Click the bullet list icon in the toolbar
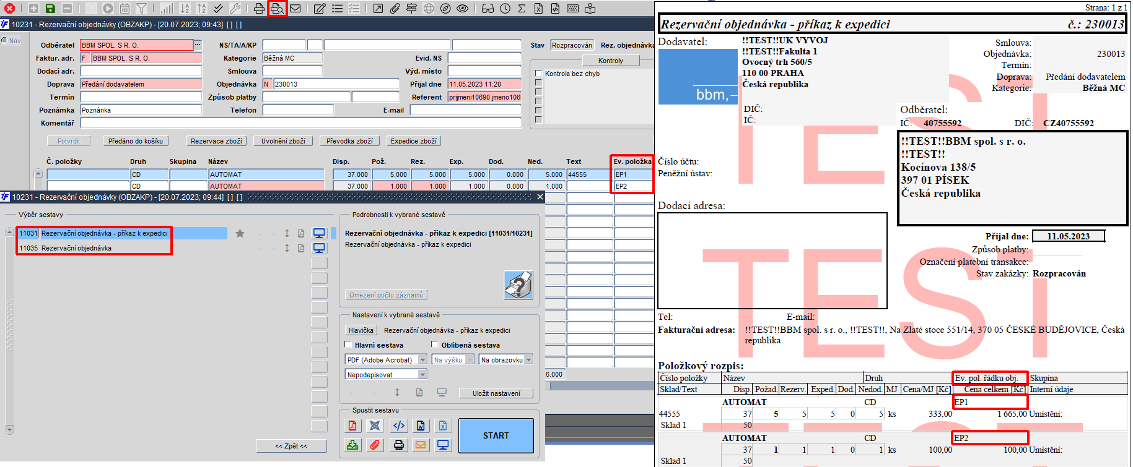Screen dimensions: 1133x467 coord(337,9)
